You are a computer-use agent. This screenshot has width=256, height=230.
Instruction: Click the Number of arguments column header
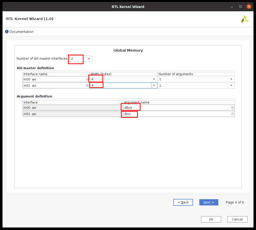(x=196, y=74)
